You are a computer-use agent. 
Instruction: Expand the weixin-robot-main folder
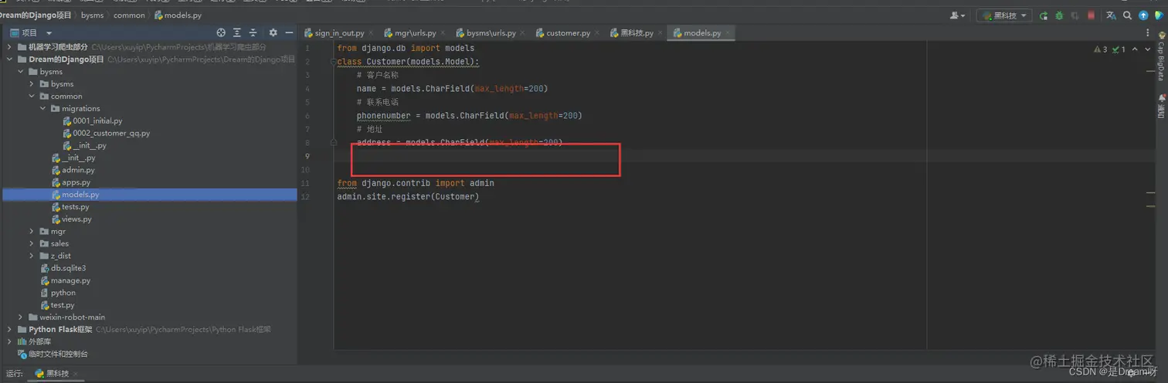click(x=21, y=317)
